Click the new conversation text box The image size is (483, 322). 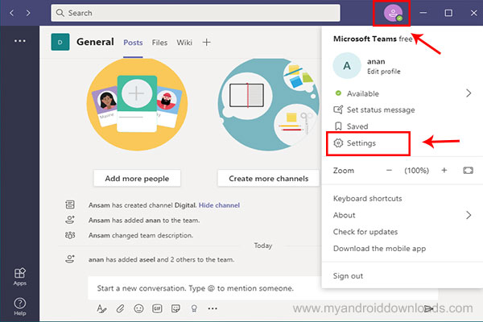click(204, 288)
